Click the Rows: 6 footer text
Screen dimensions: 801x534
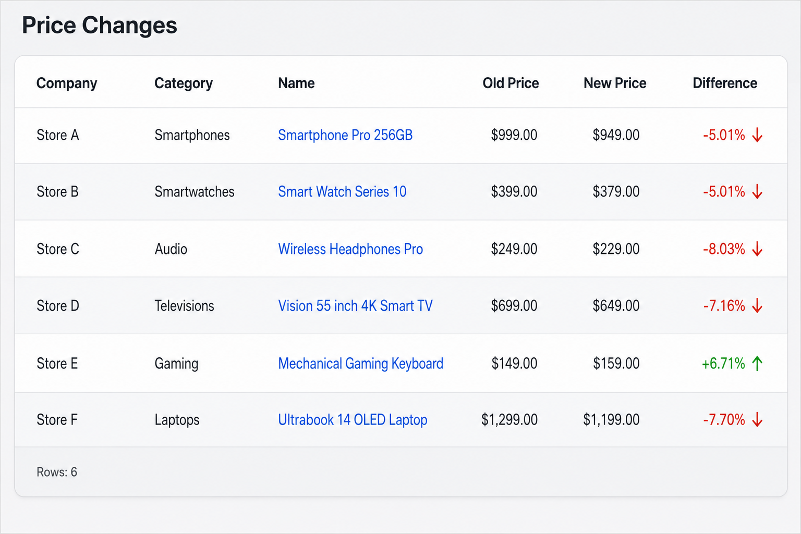[x=57, y=472]
